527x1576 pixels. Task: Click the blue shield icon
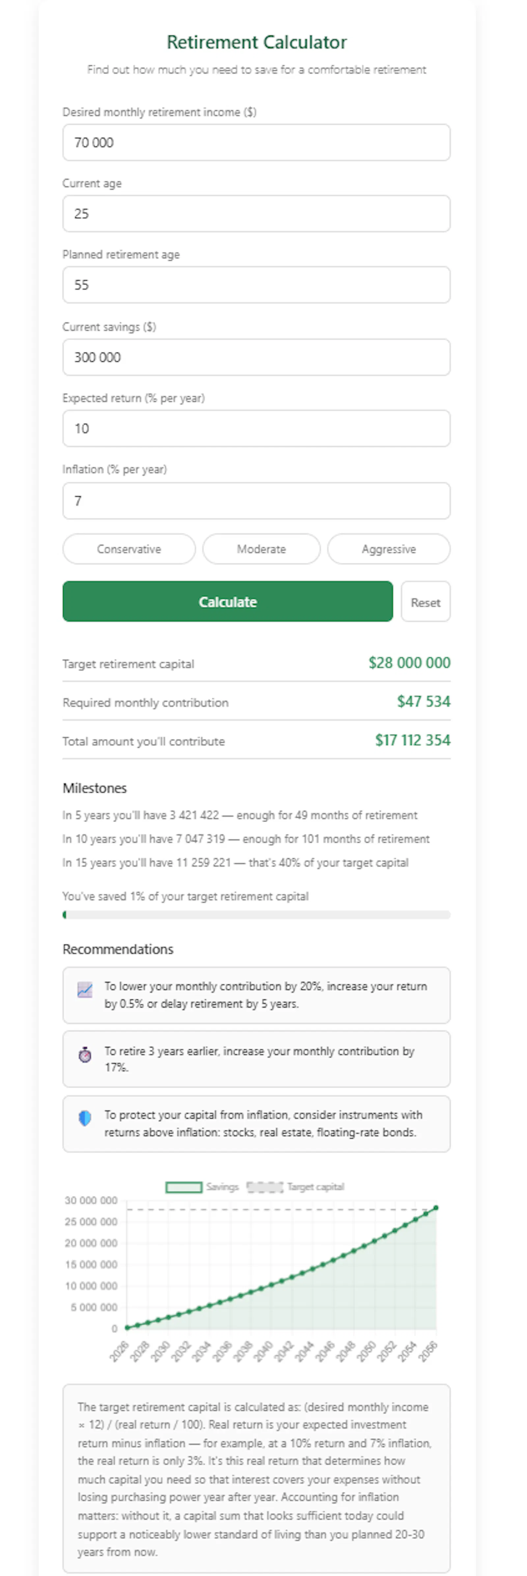[85, 1118]
